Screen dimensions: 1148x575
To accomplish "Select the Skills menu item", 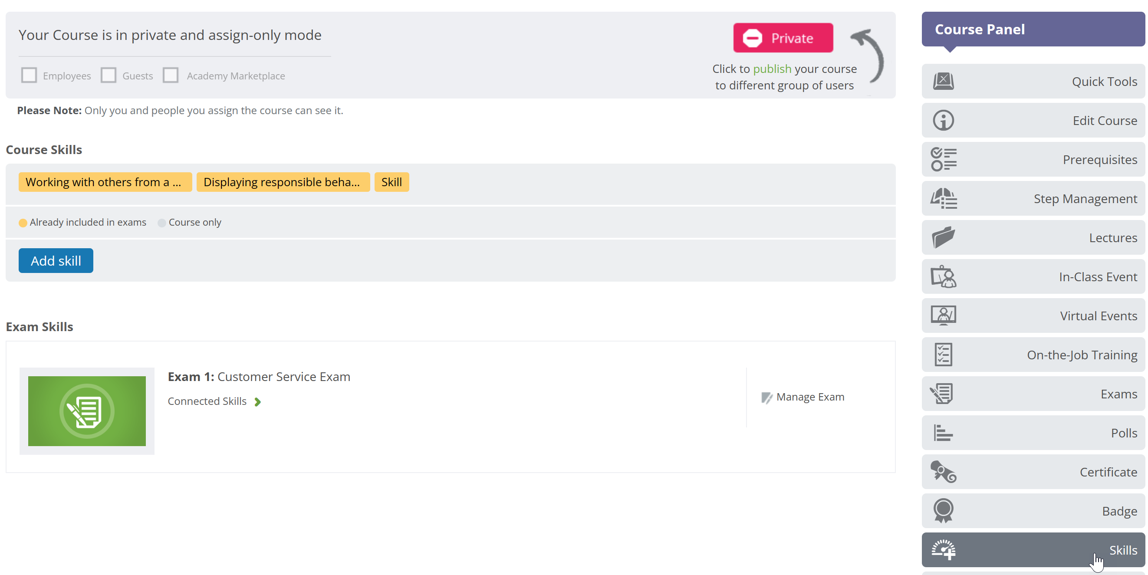I will pyautogui.click(x=1033, y=549).
